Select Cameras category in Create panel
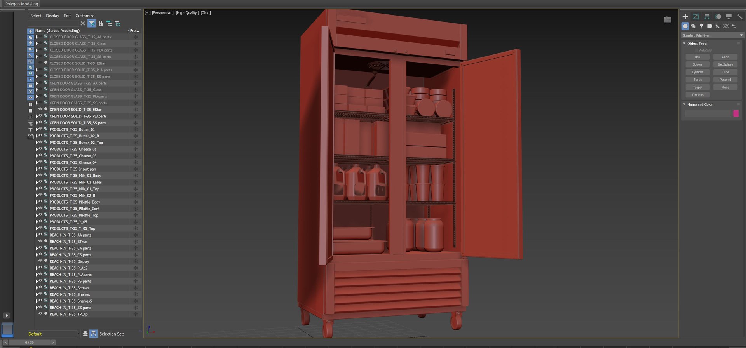Screen dimensions: 746x348 tap(709, 26)
